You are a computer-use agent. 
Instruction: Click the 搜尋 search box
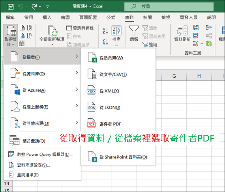(x=169, y=6)
